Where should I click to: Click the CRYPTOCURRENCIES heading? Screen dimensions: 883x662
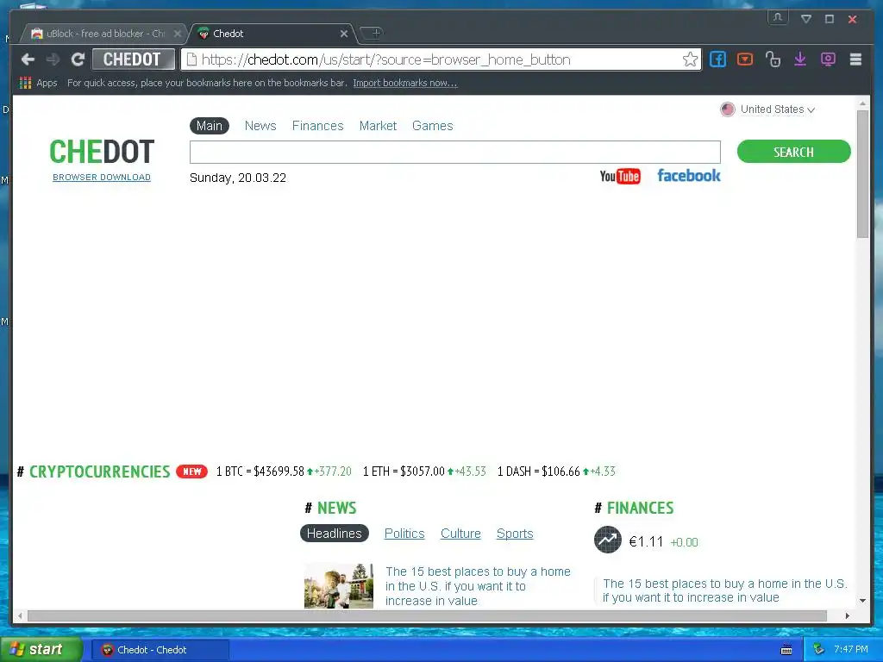pos(99,472)
